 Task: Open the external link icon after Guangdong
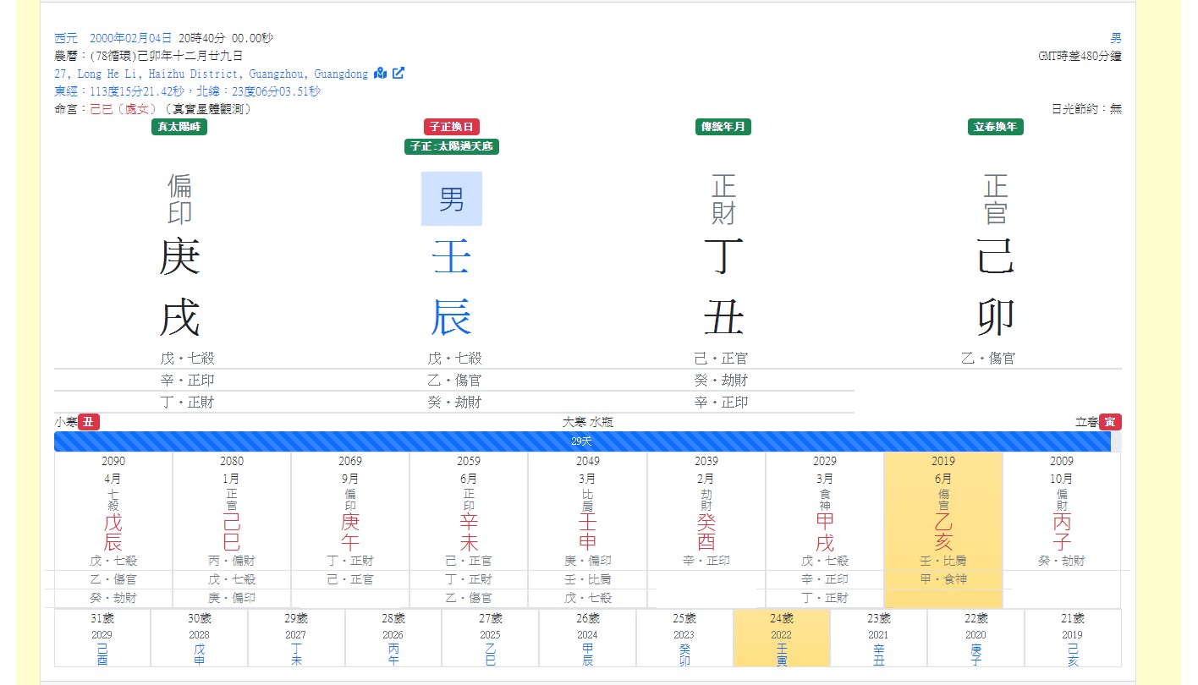[398, 74]
